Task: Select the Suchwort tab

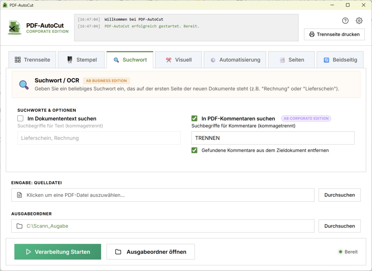Action: point(130,60)
